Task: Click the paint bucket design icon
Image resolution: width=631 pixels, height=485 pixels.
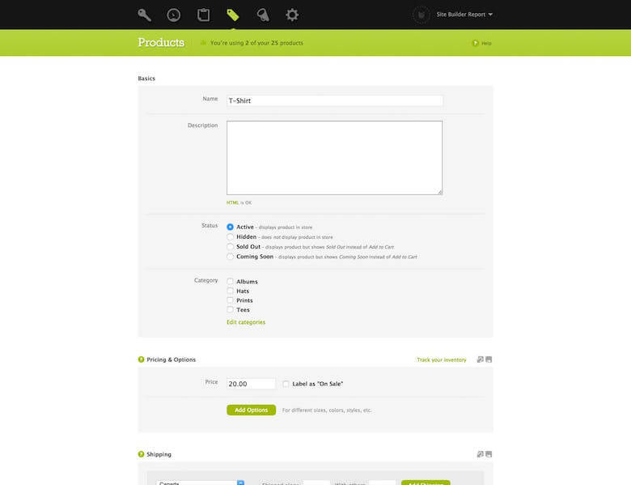Action: click(263, 15)
